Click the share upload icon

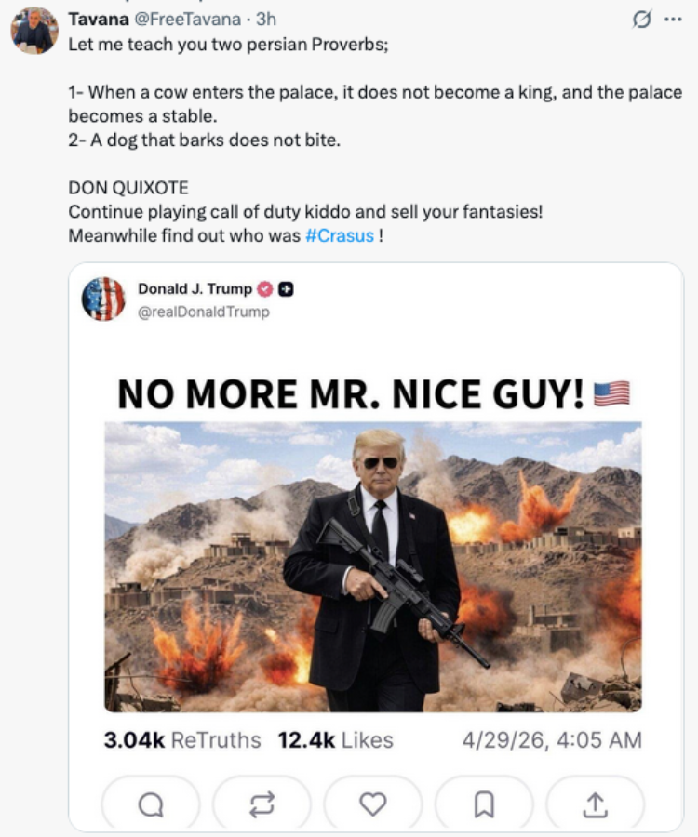pos(595,804)
